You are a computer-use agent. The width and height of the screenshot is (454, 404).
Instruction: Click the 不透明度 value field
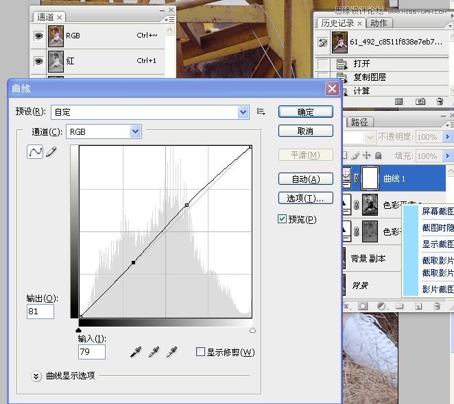coord(429,136)
